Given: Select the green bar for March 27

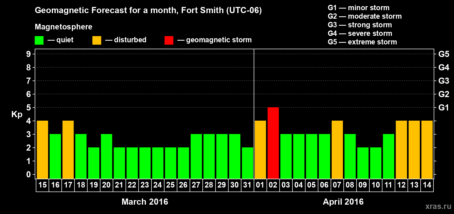Looking at the screenshot, I should 196,156.
